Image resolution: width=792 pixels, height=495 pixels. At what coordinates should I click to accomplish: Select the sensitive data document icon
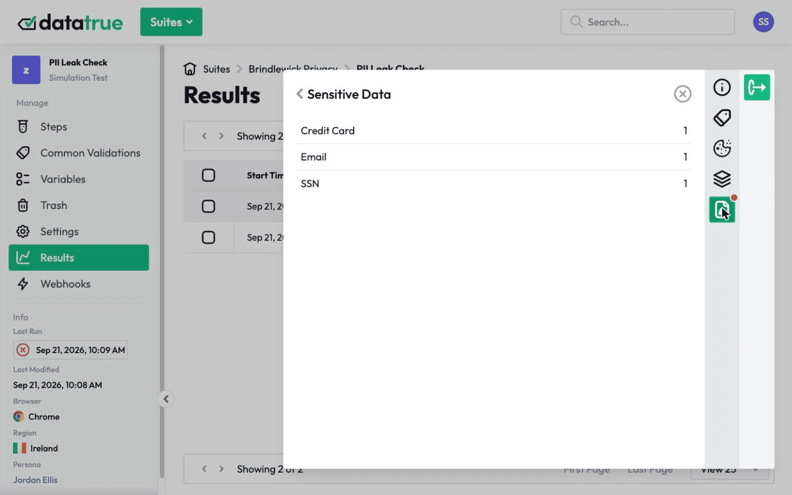(x=722, y=210)
